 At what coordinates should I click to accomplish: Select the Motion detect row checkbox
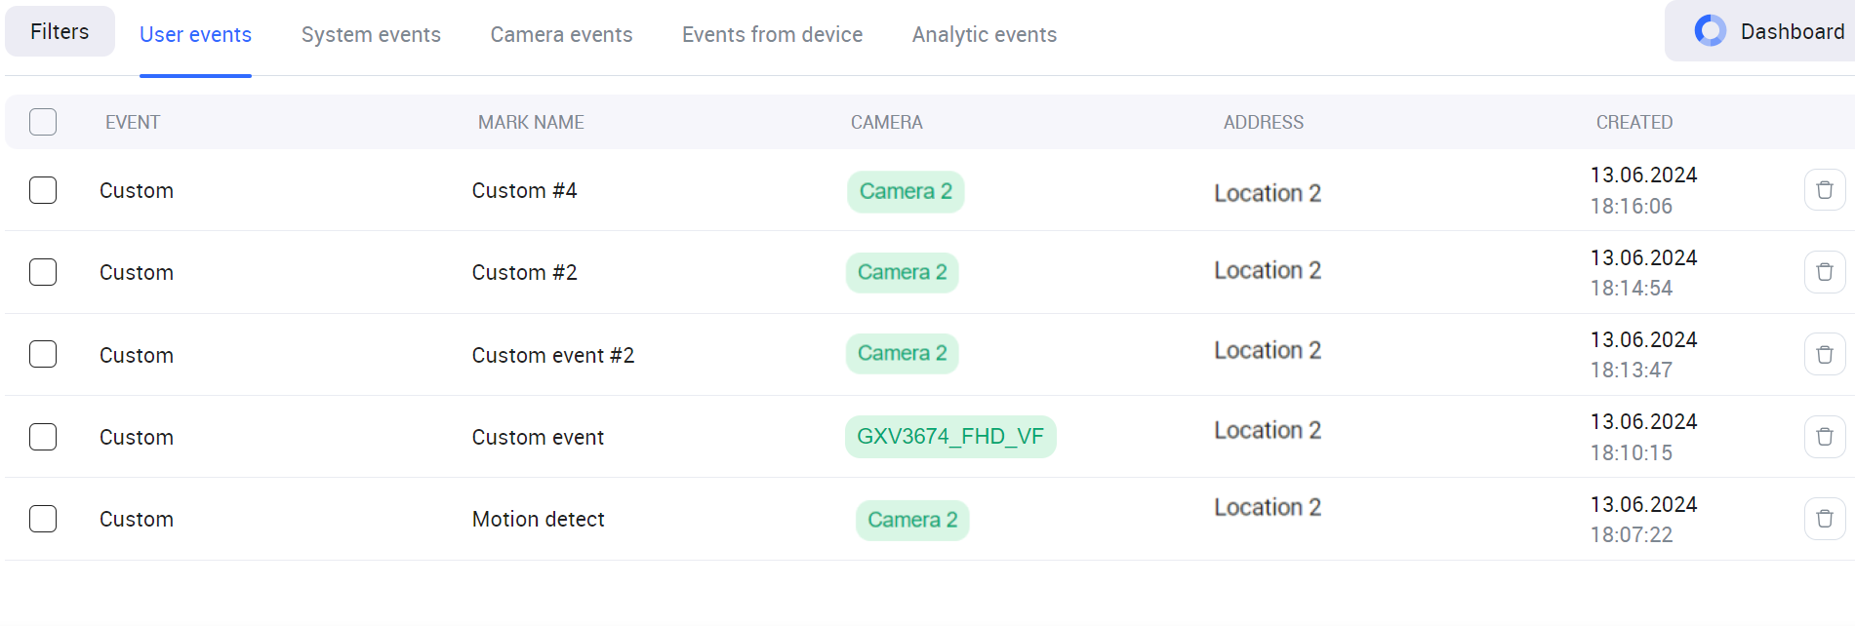(43, 519)
